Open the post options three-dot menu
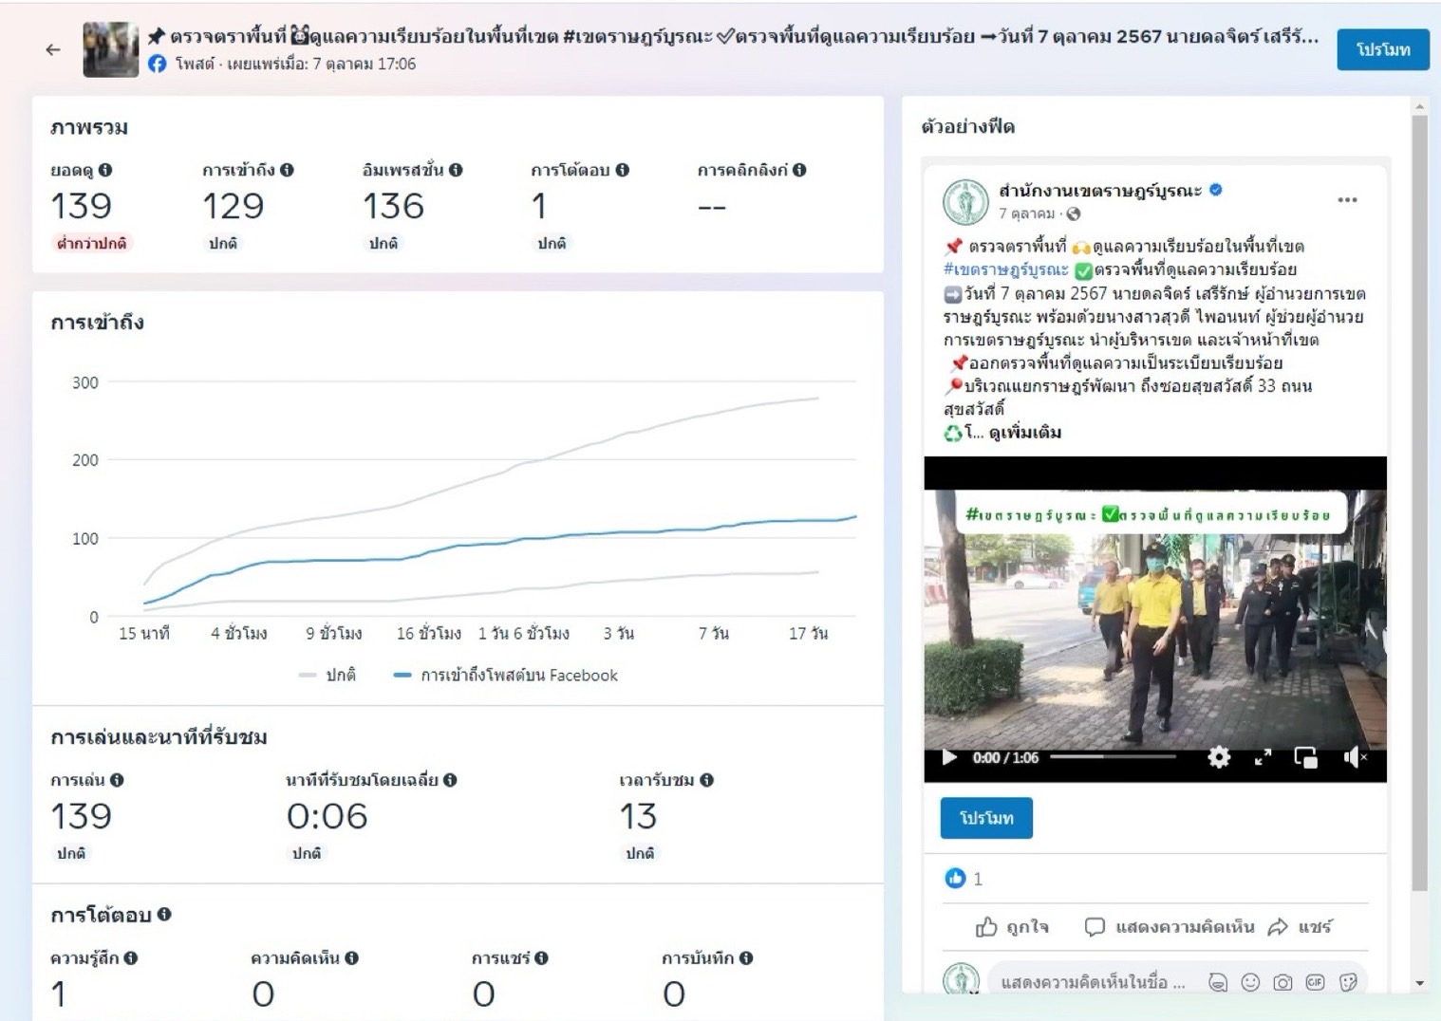 point(1347,200)
